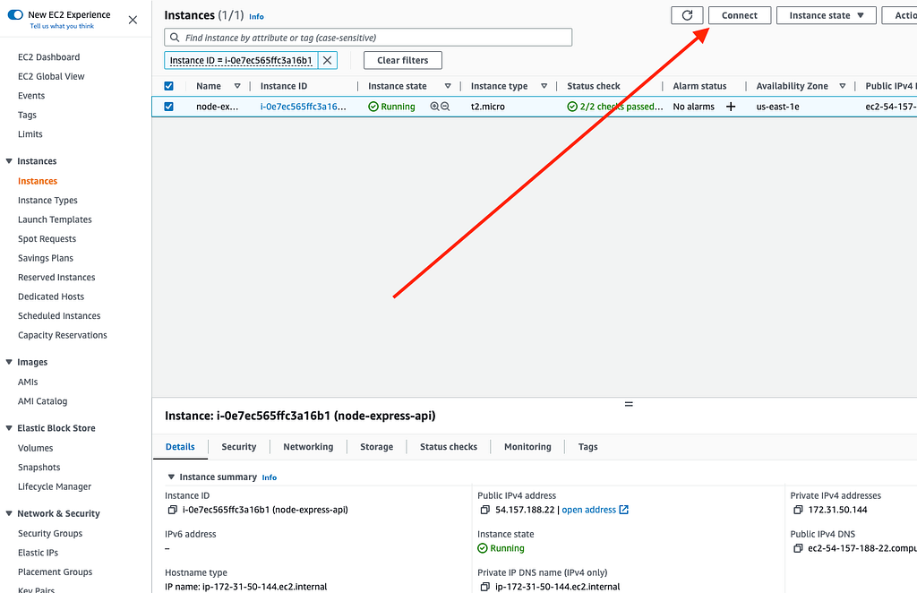
Task: Uncheck the node-express-api instance row
Action: click(x=169, y=106)
